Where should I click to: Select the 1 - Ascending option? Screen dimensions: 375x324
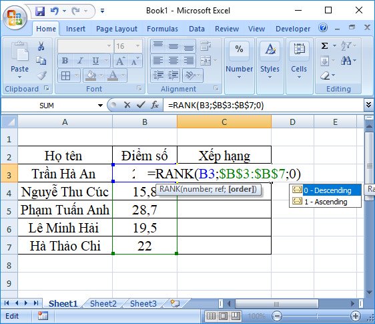click(325, 202)
